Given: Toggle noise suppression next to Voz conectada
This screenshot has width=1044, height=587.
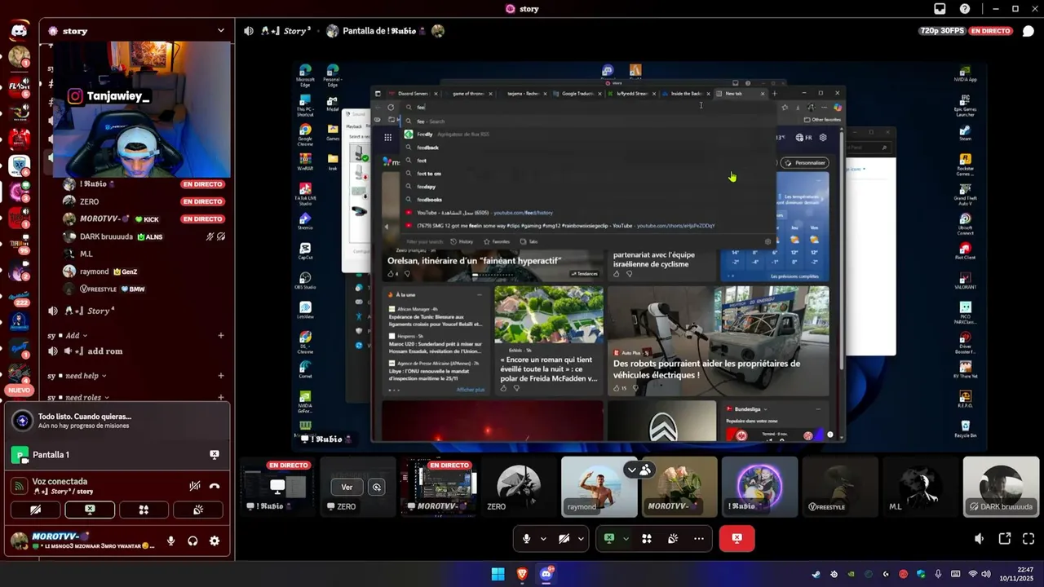Looking at the screenshot, I should coord(195,486).
